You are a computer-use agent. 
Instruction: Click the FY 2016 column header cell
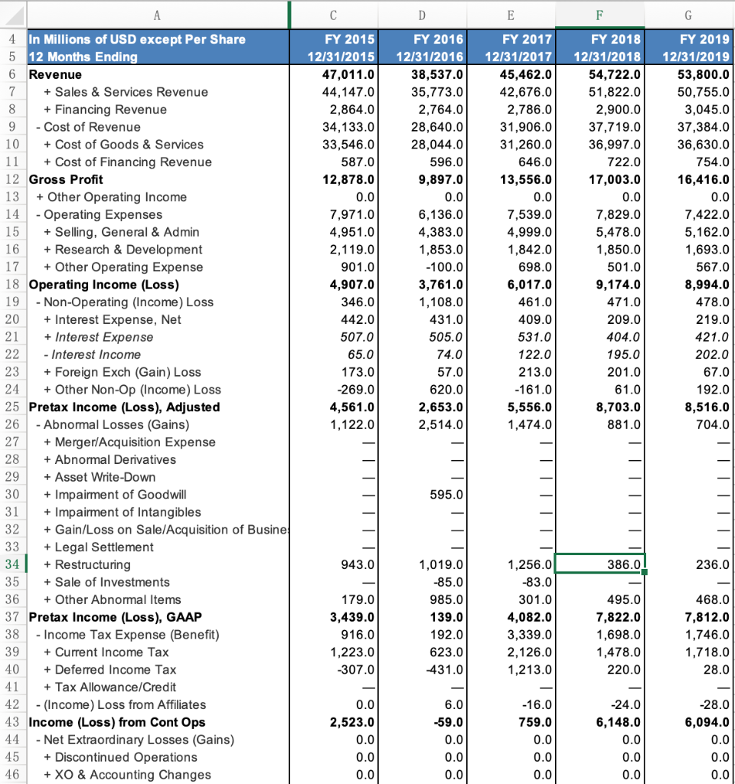click(422, 39)
